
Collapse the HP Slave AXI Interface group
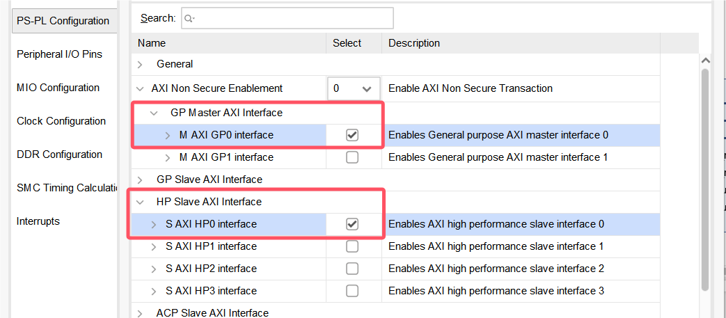click(x=141, y=202)
